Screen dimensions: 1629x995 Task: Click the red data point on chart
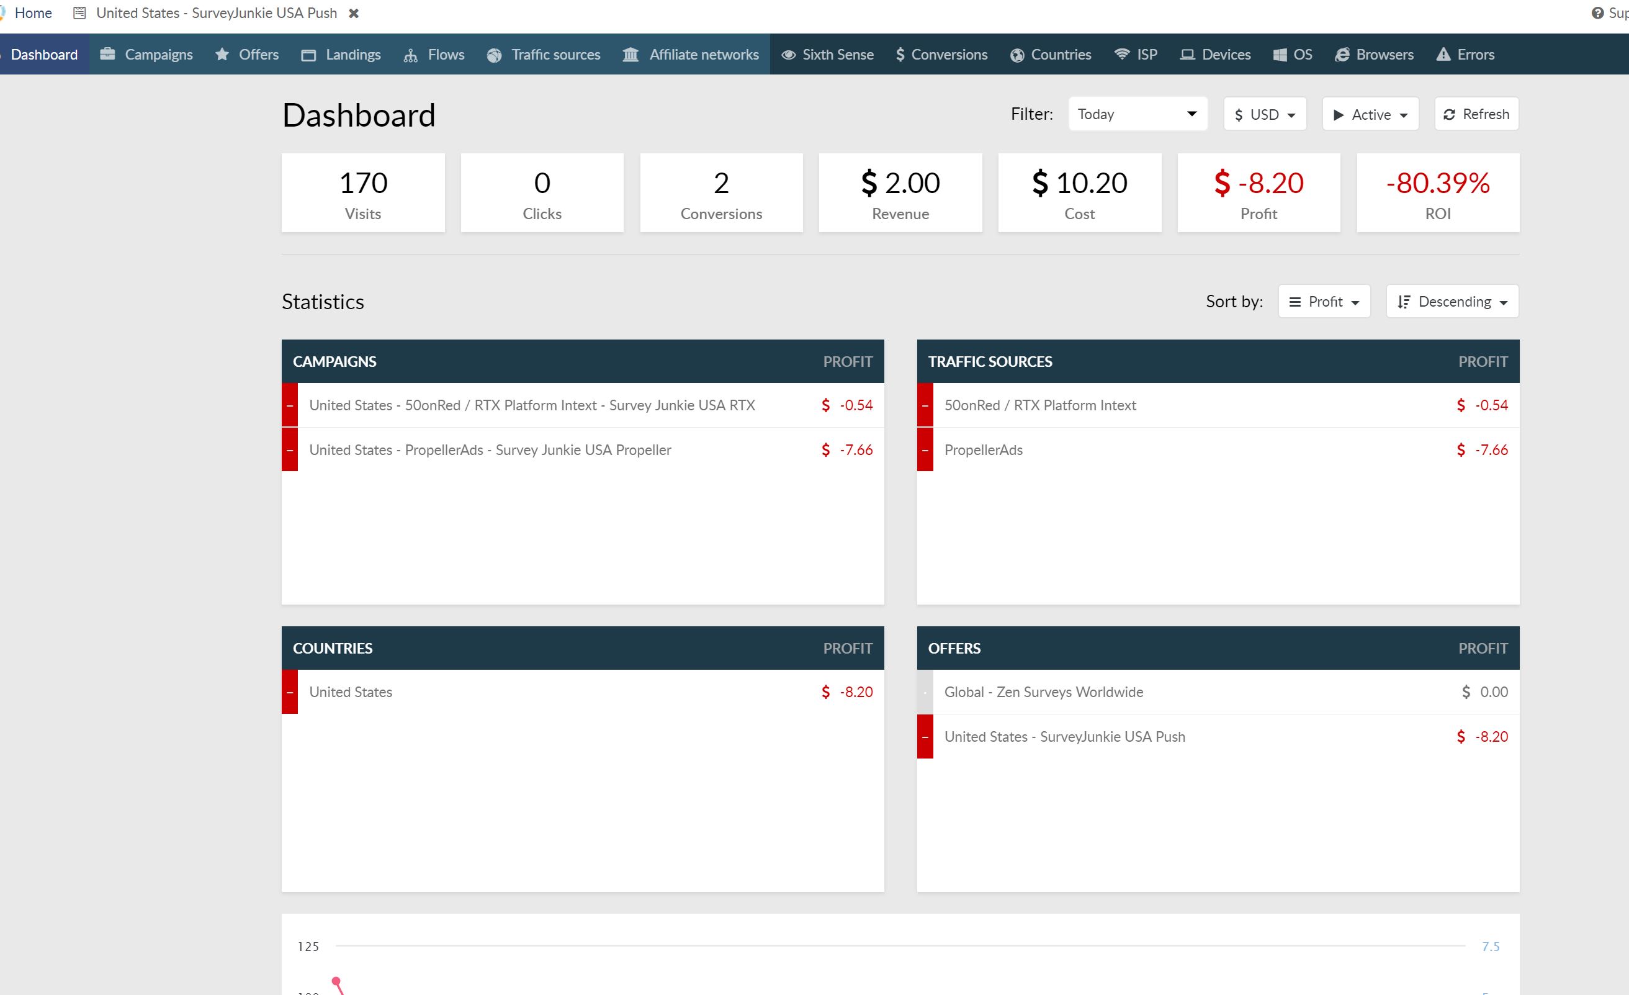[336, 981]
